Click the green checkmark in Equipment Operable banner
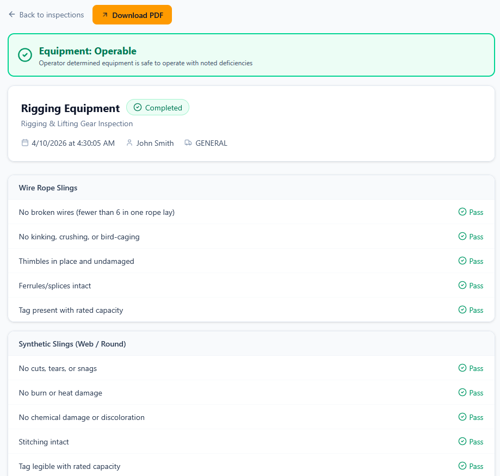This screenshot has width=500, height=476. [24, 55]
